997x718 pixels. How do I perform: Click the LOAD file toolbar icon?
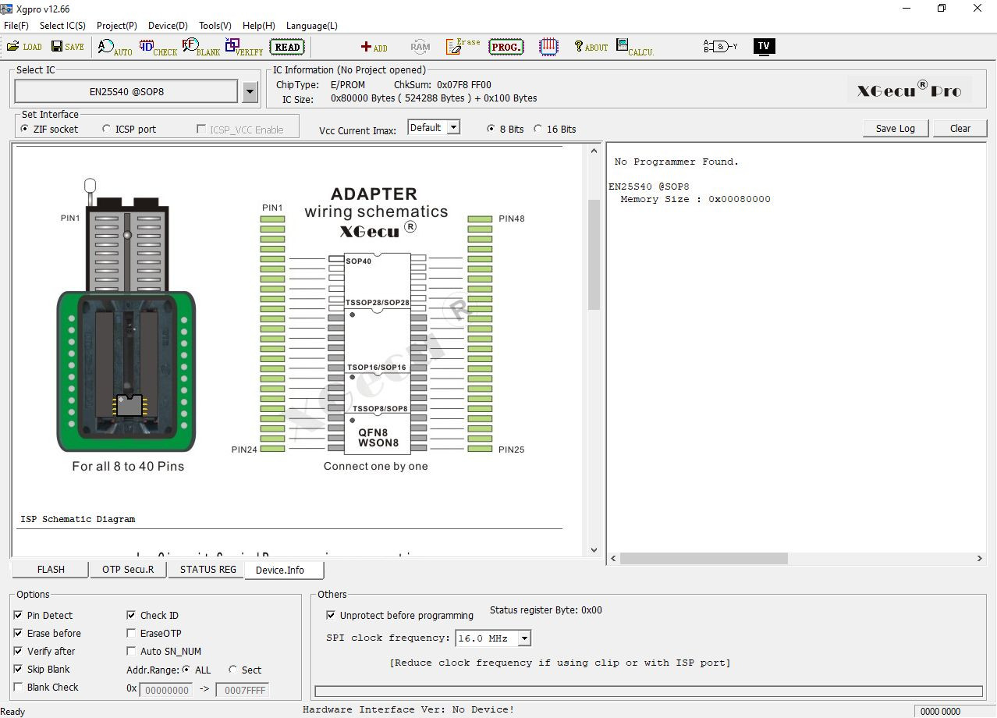pyautogui.click(x=23, y=47)
